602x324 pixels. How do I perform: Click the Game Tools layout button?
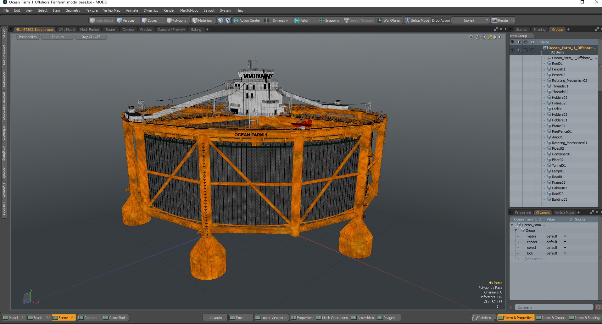pyautogui.click(x=115, y=318)
